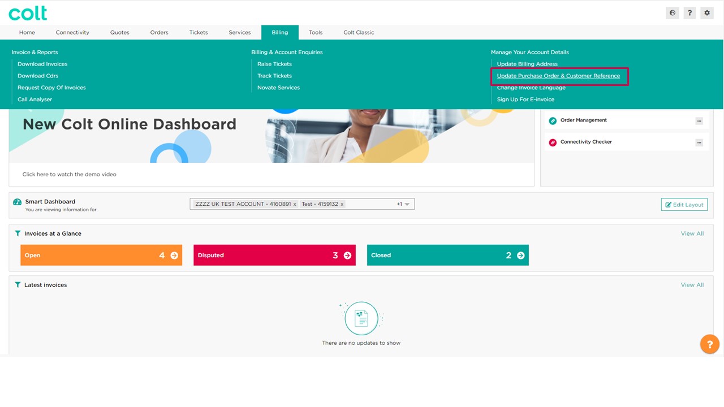Click the Edit Layout button
Viewport: 724px width, 407px height.
click(x=684, y=204)
